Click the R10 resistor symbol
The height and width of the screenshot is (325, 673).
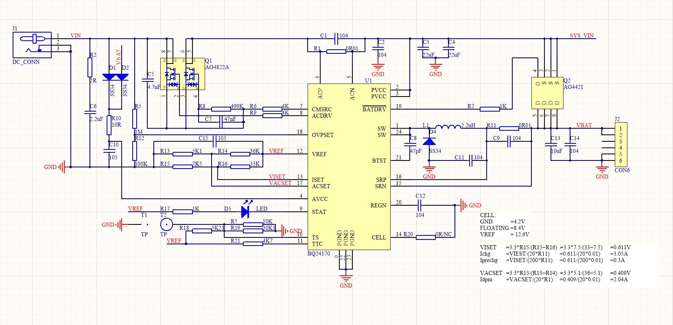109,125
